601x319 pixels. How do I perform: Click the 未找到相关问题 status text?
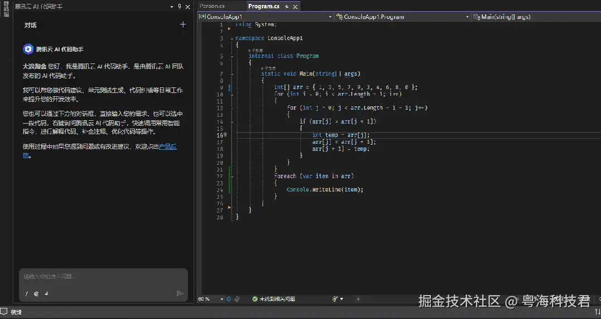pos(277,299)
